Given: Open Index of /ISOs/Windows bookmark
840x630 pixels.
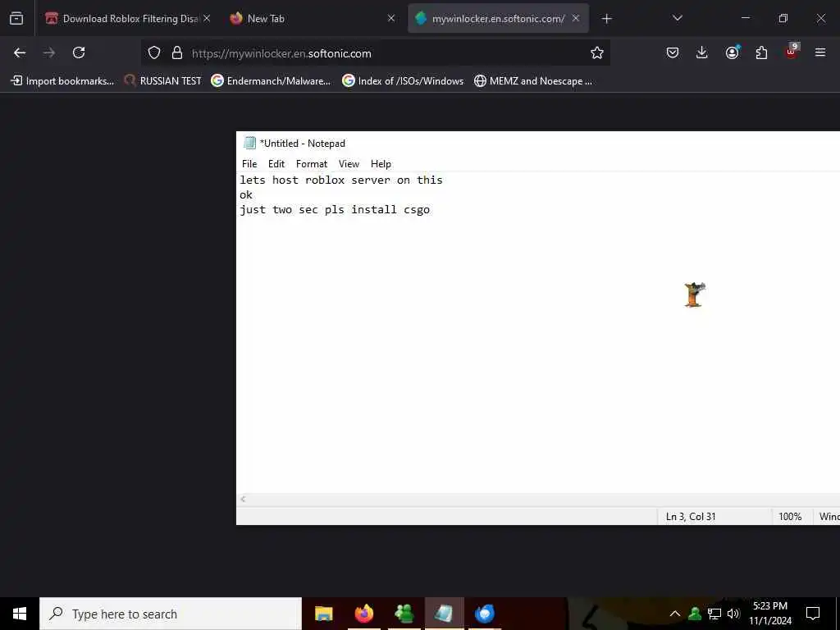Looking at the screenshot, I should coord(403,81).
